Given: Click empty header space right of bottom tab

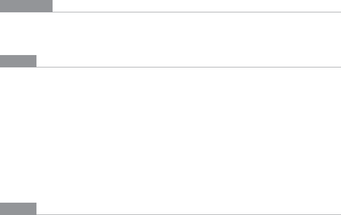Looking at the screenshot, I should pos(188,209).
